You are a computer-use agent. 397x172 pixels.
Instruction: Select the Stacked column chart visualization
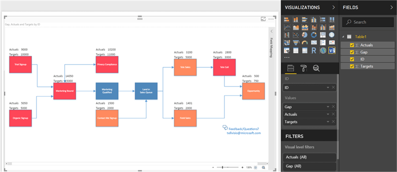click(x=296, y=19)
